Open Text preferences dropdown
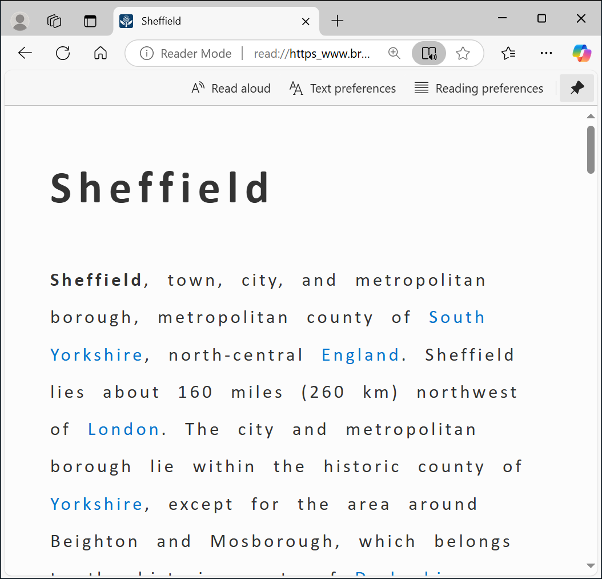 click(x=343, y=89)
